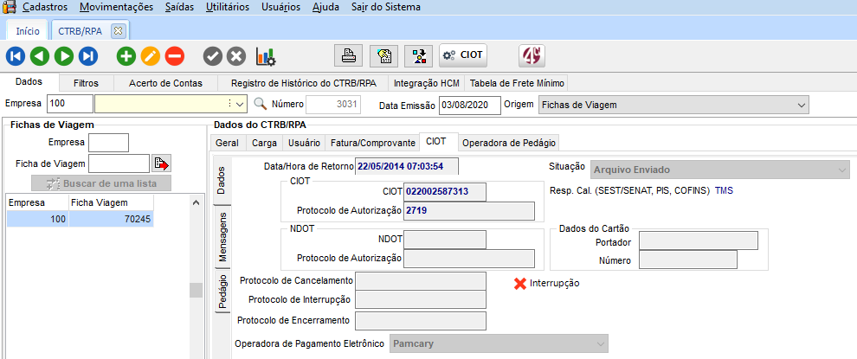The width and height of the screenshot is (857, 359).
Task: Click the Data Emissão date field
Action: click(470, 105)
